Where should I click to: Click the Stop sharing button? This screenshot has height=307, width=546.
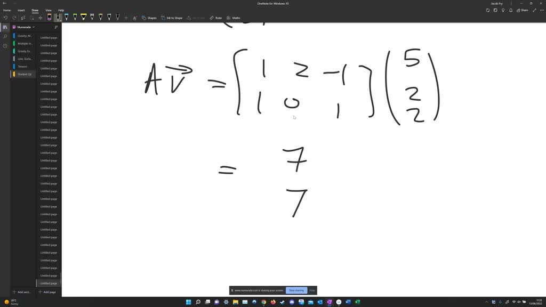[296, 290]
